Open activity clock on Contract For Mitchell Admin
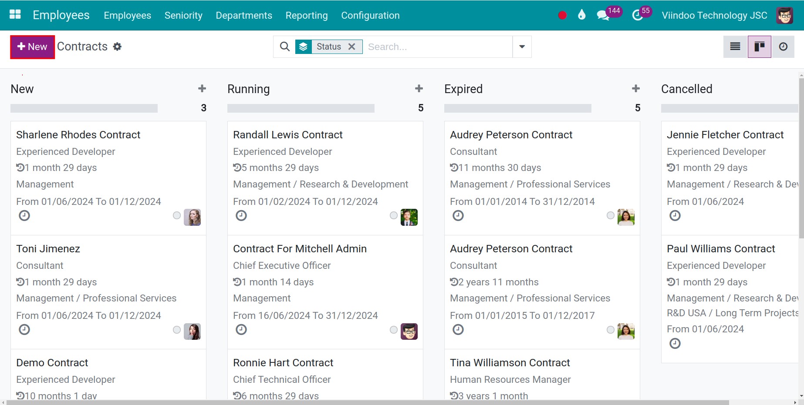This screenshot has height=405, width=804. click(x=241, y=330)
